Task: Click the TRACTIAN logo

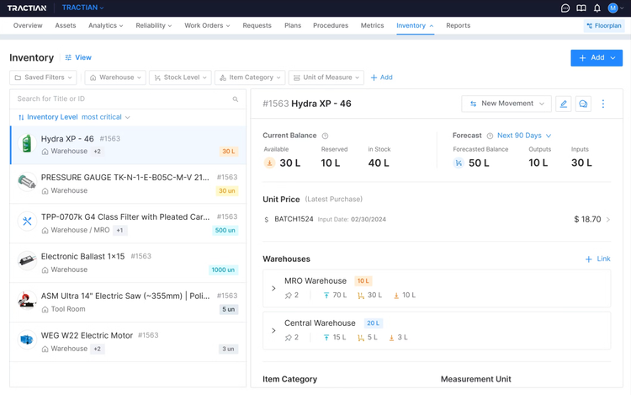Action: [x=27, y=8]
